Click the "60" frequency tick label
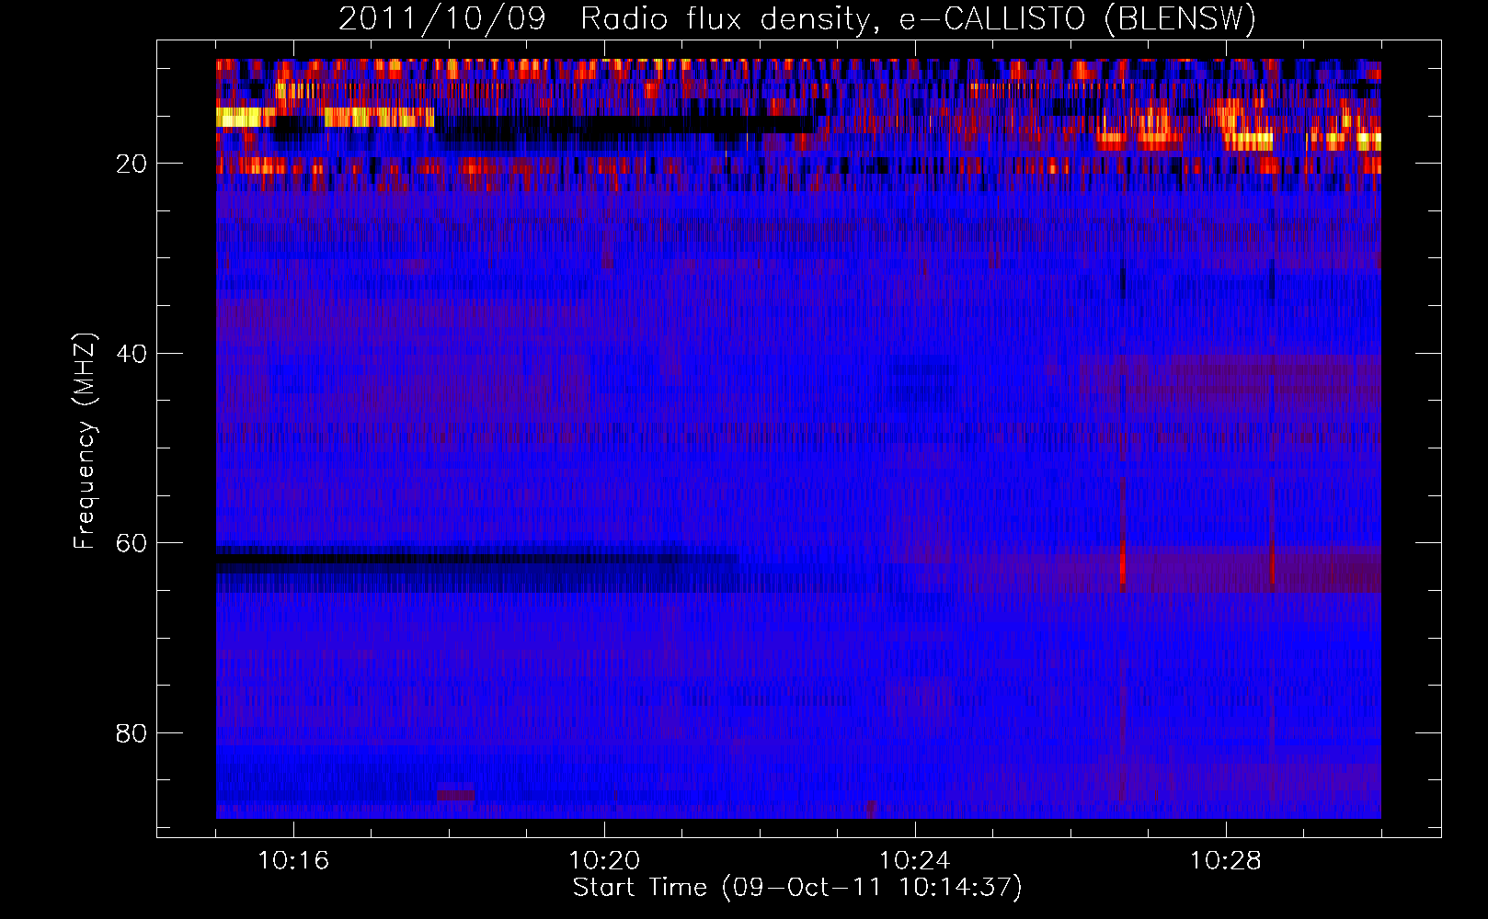Viewport: 1488px width, 919px height. [132, 543]
